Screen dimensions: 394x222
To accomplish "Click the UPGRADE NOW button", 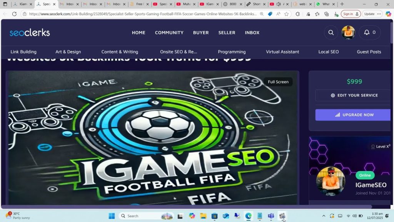I will click(354, 115).
